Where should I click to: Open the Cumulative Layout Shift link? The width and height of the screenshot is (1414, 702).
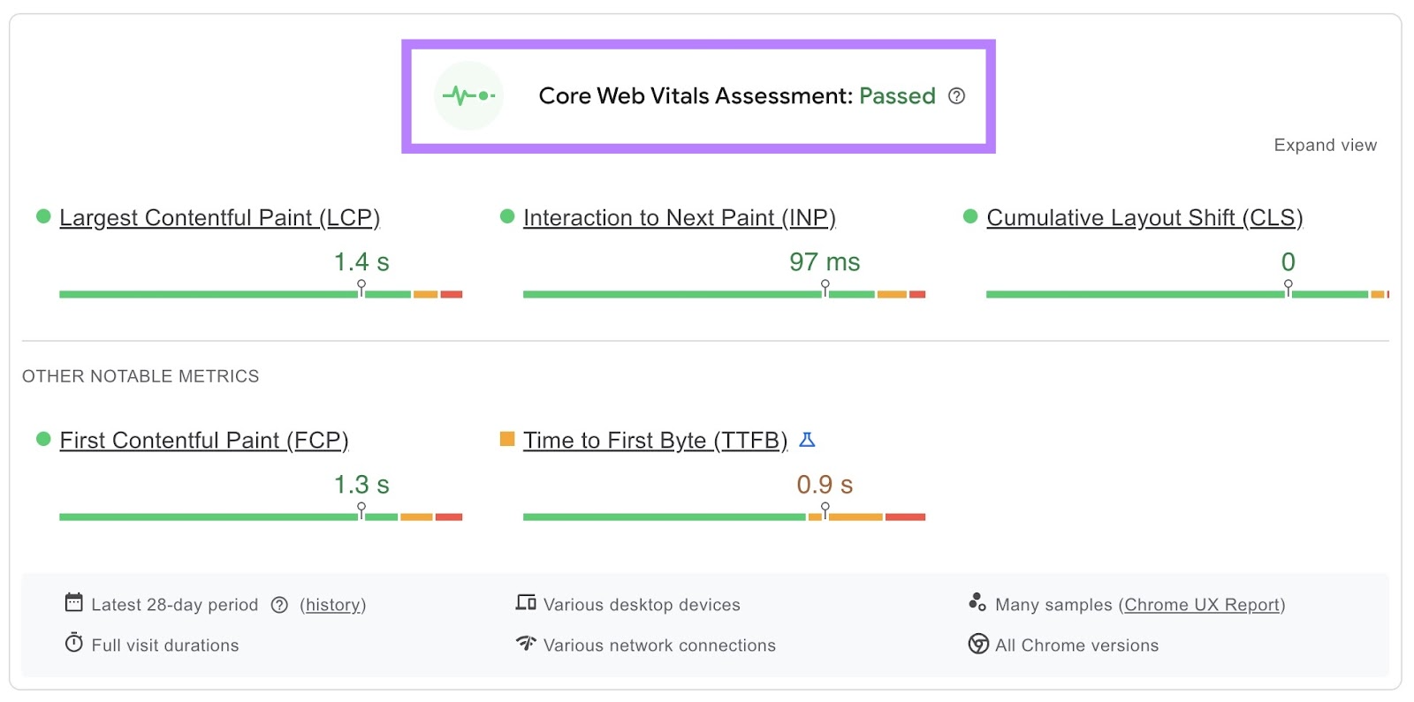pos(1144,217)
